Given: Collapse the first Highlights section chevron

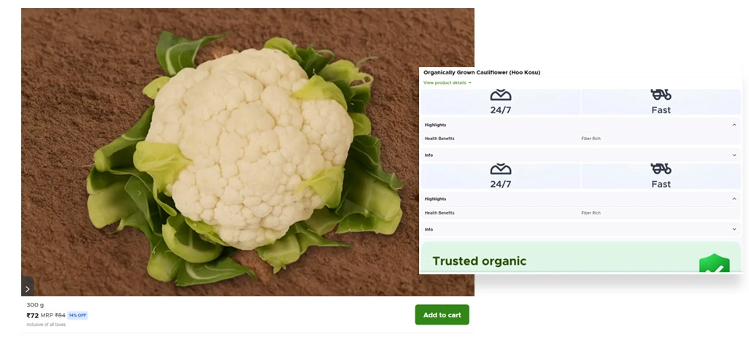Looking at the screenshot, I should pyautogui.click(x=734, y=125).
